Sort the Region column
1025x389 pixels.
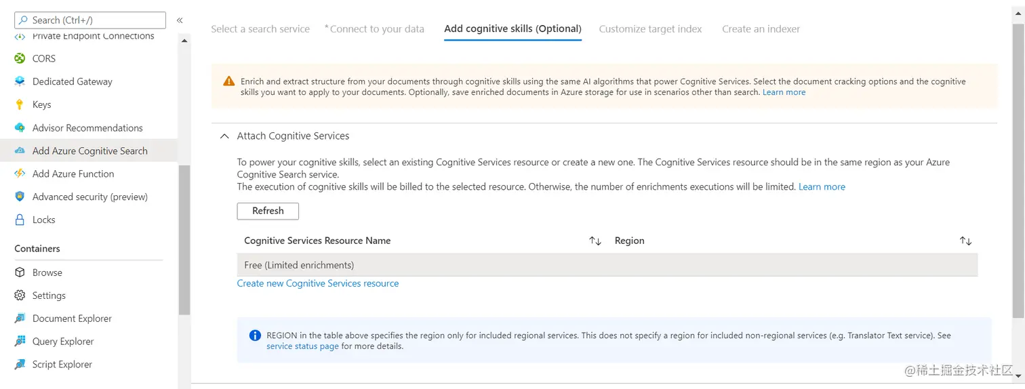965,241
